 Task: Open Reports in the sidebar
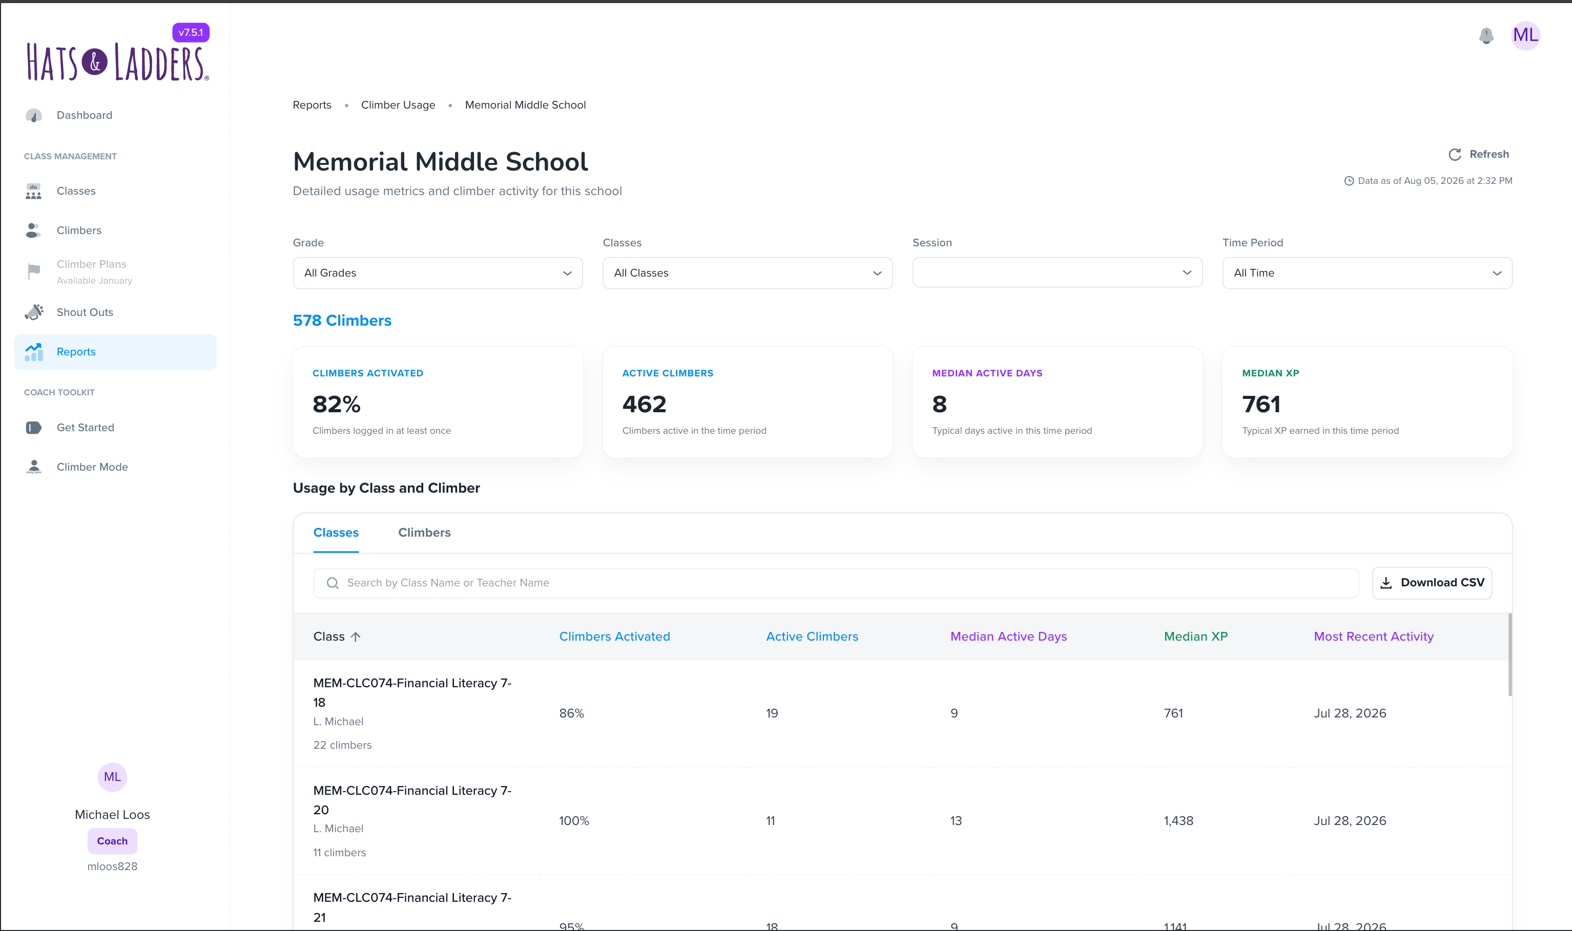pyautogui.click(x=115, y=352)
